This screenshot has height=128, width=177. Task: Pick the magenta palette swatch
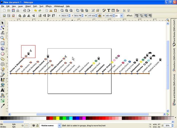(84, 118)
